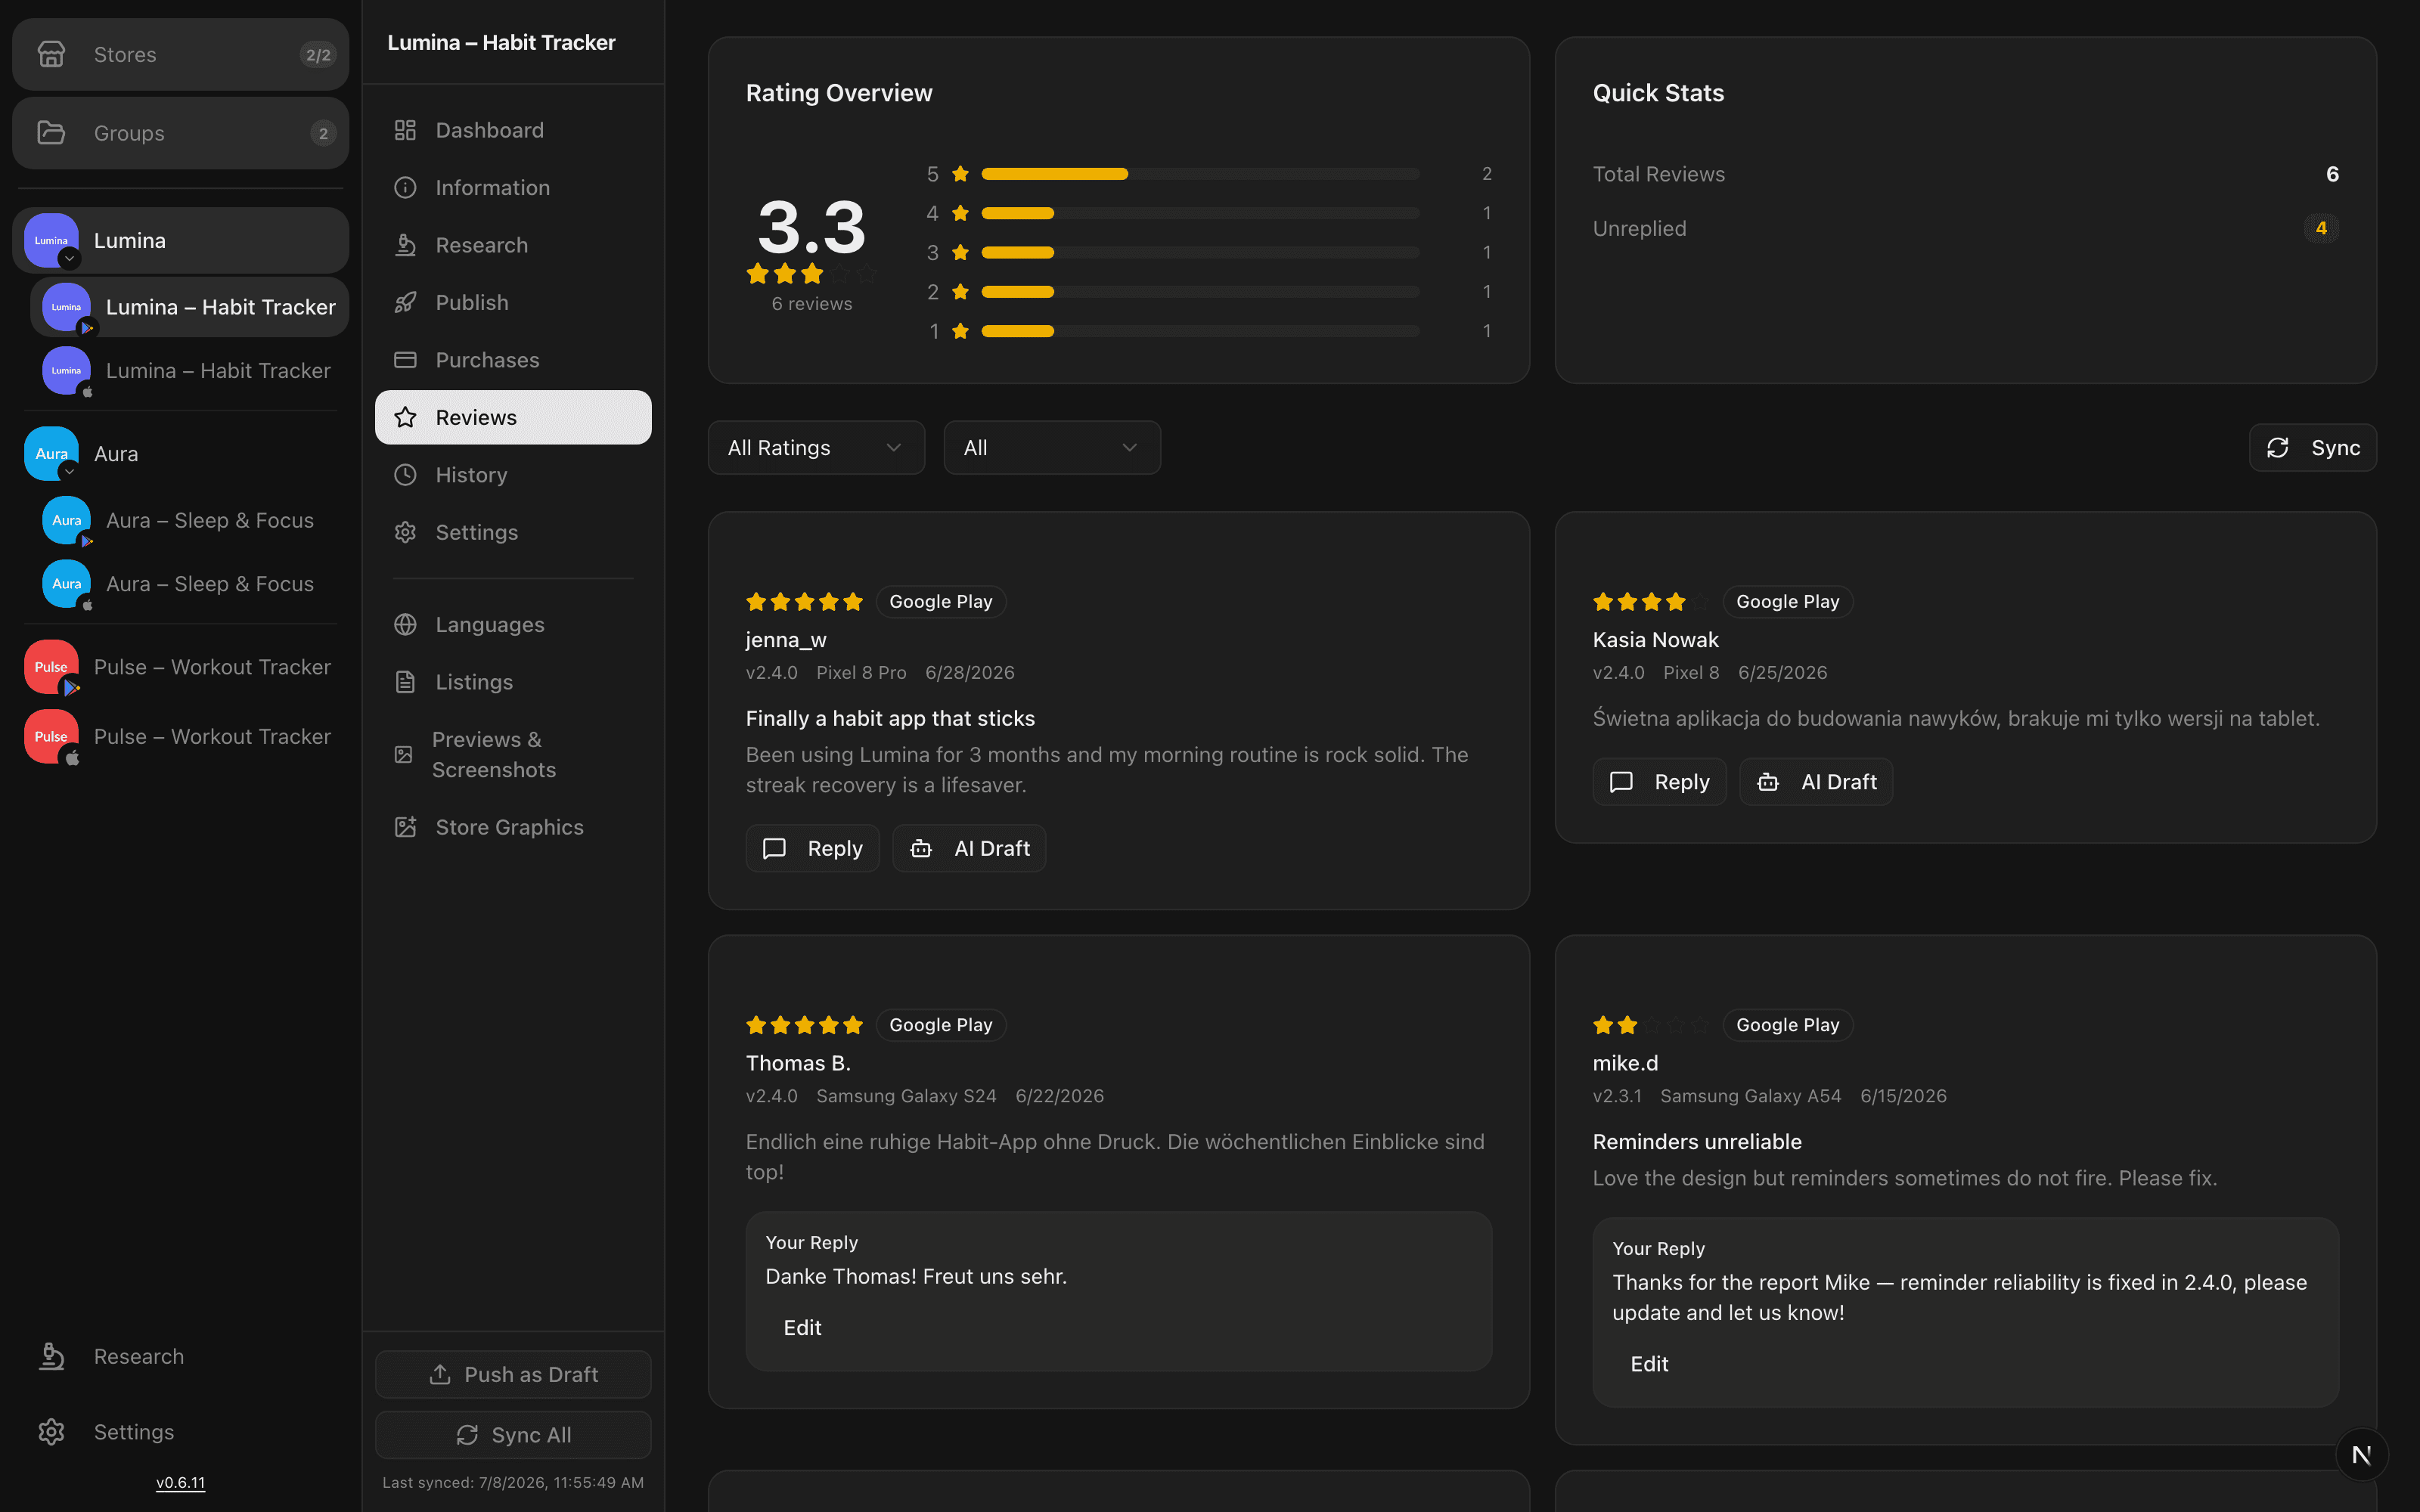Click the 4-star rating bar
Image resolution: width=2420 pixels, height=1512 pixels.
1200,213
